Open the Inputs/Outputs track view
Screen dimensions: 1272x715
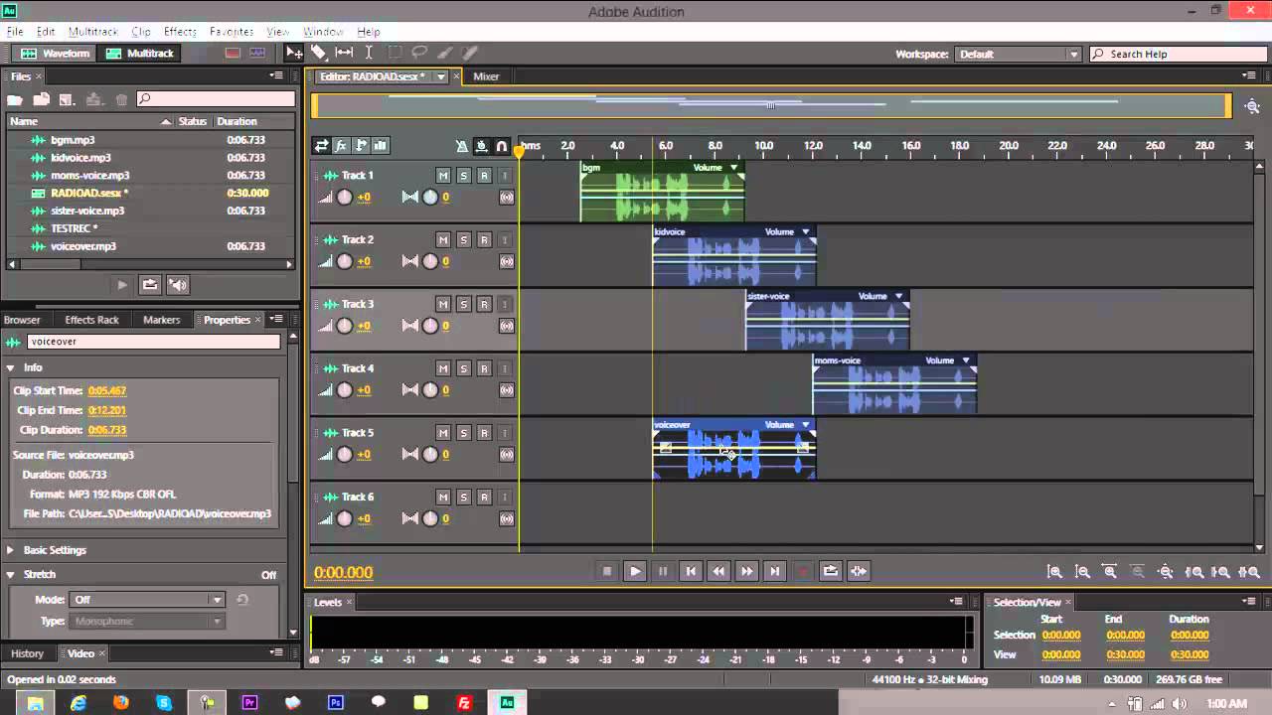tap(322, 146)
